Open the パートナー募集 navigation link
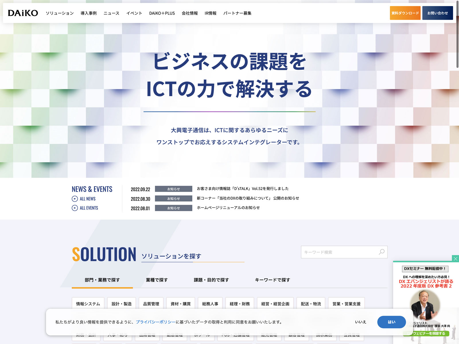Image resolution: width=459 pixels, height=344 pixels. coord(237,13)
